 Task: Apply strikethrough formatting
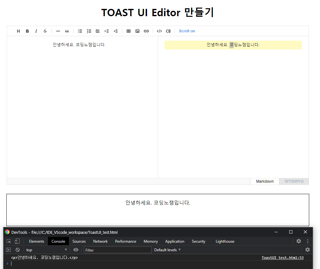(x=45, y=31)
